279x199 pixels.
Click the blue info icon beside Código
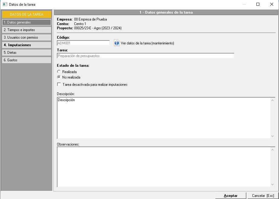point(117,43)
